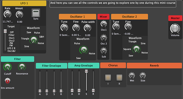Click the red Env amount knob
Viewport: 183px width, 99px height.
tap(7, 81)
